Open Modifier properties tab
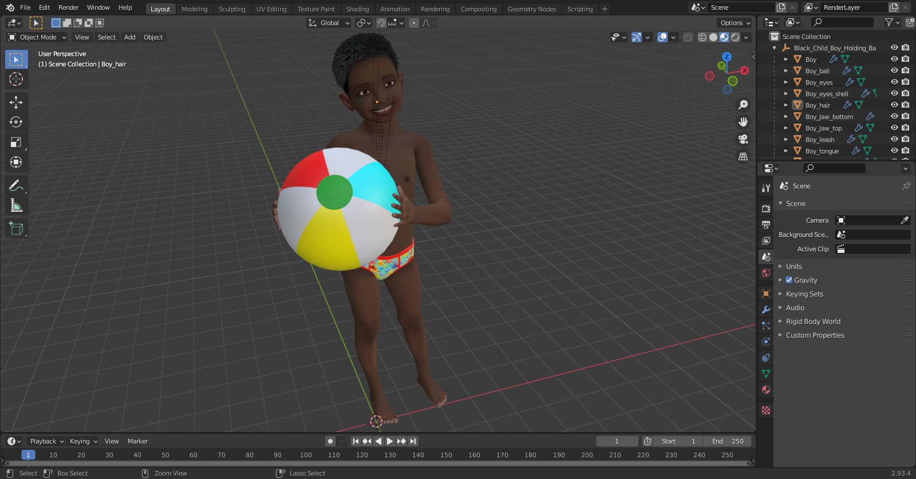916x479 pixels. point(766,310)
